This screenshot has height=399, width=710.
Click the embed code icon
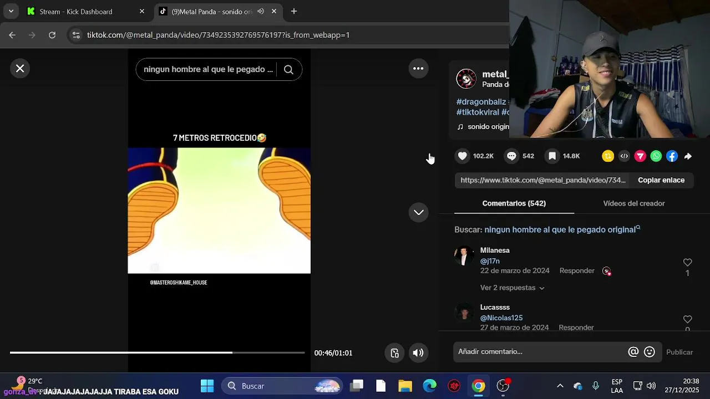coord(624,156)
